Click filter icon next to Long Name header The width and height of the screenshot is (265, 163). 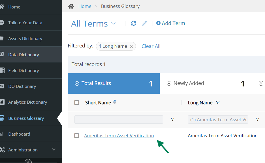pos(218,103)
